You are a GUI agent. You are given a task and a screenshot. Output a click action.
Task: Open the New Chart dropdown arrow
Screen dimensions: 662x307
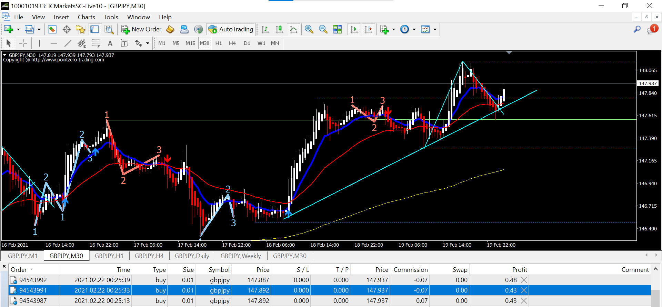point(18,29)
